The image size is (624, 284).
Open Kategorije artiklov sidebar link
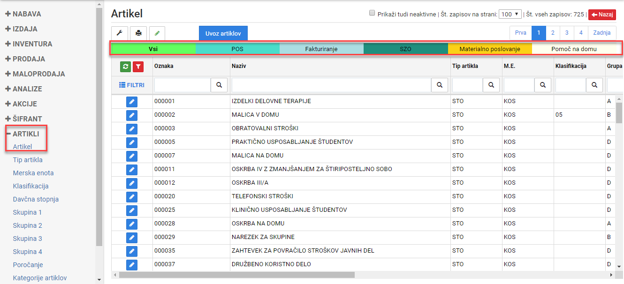[40, 278]
